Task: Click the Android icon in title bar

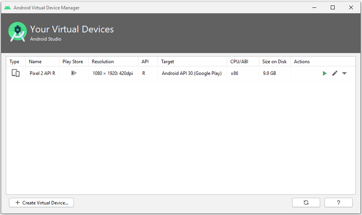Action: pyautogui.click(x=7, y=7)
